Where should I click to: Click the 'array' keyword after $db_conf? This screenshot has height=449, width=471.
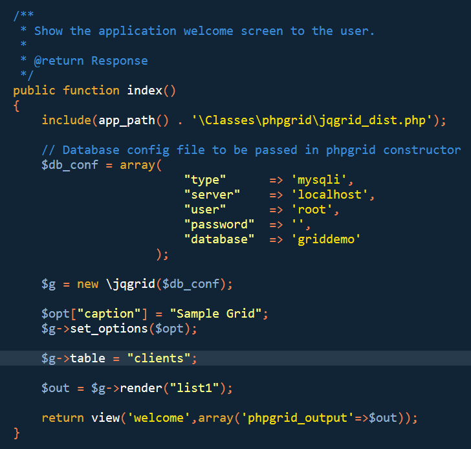(x=137, y=165)
